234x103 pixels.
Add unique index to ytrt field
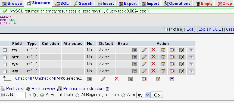tap(172, 57)
